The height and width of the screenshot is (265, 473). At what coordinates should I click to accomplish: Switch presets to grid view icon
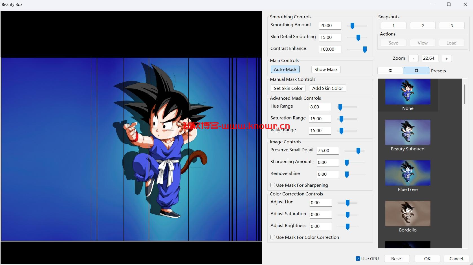coord(390,71)
